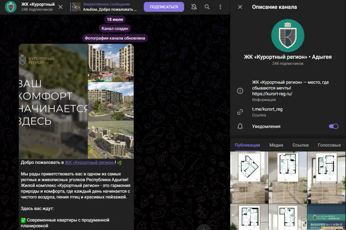Click the 'Здесь вас ждут:' line in the message

37,209
